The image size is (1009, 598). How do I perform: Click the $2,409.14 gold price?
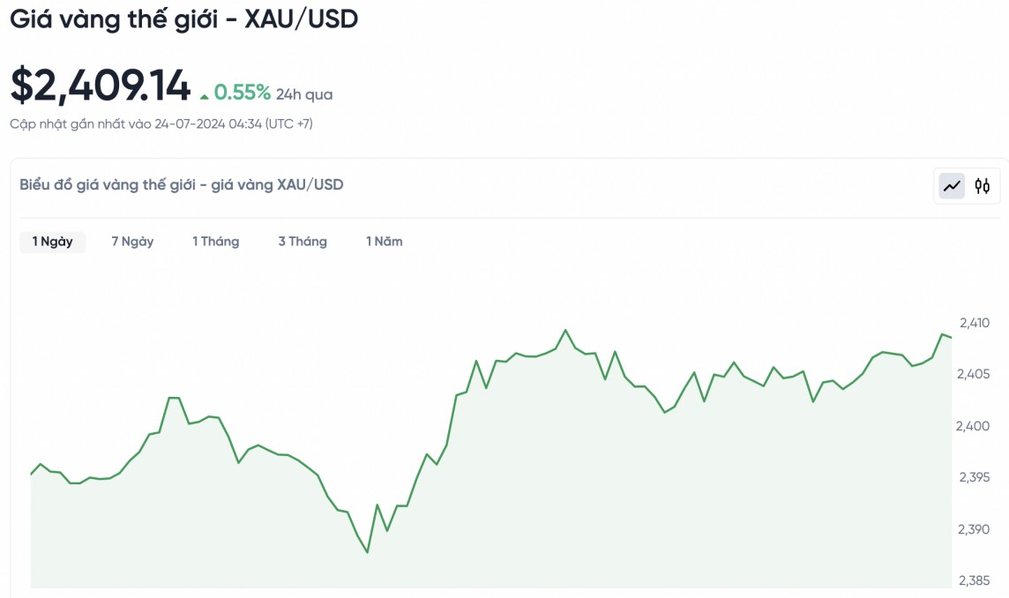coord(101,86)
